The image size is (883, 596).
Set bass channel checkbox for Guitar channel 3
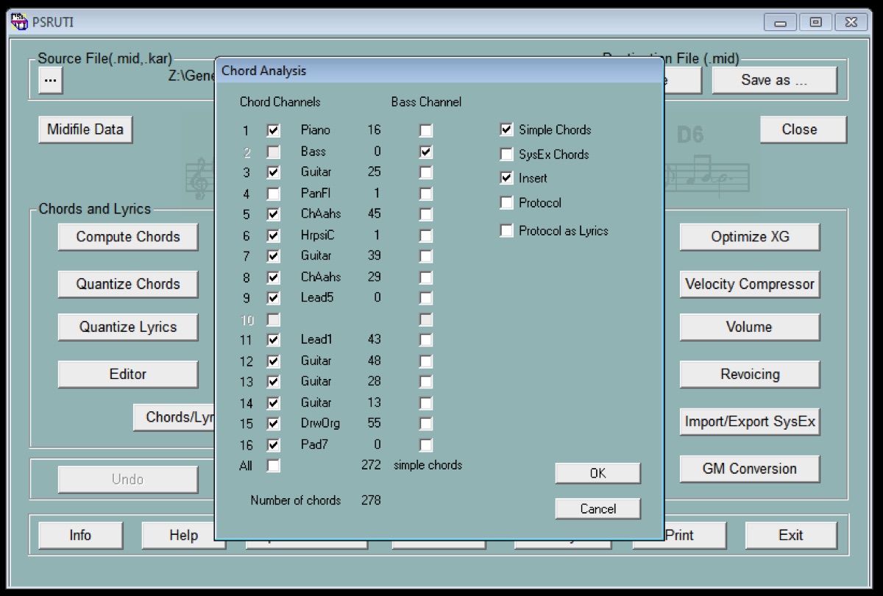426,173
